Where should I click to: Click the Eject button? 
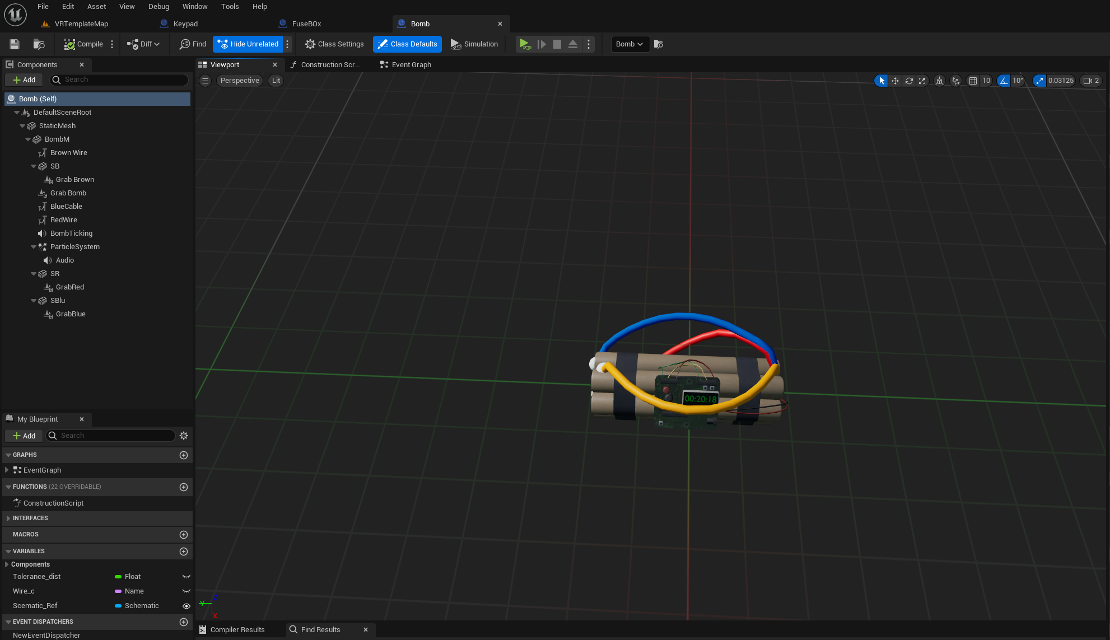[x=573, y=44]
